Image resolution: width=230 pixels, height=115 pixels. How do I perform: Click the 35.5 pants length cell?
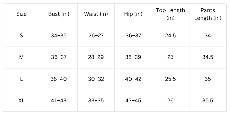[x=208, y=101]
